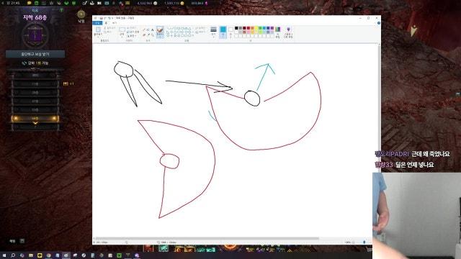Open the Select tool dropdown
The image size is (461, 259).
coord(122,32)
